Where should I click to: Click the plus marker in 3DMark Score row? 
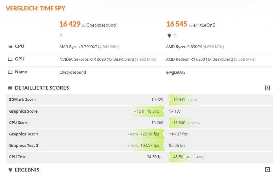[x=169, y=99]
